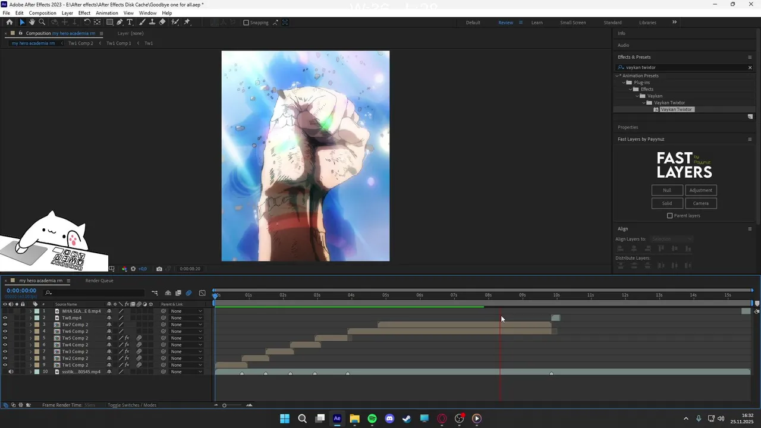Image resolution: width=761 pixels, height=428 pixels.
Task: Collapse the Animation Presets tree folder
Action: pos(617,75)
